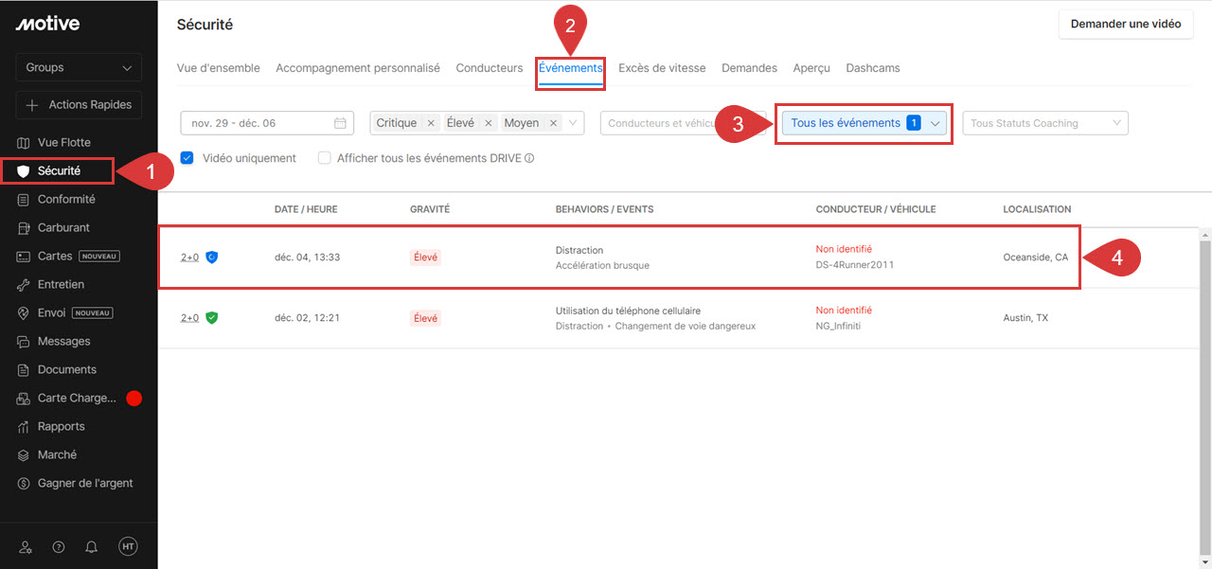The height and width of the screenshot is (569, 1212).
Task: Expand the Groups dropdown in sidebar
Action: click(79, 67)
